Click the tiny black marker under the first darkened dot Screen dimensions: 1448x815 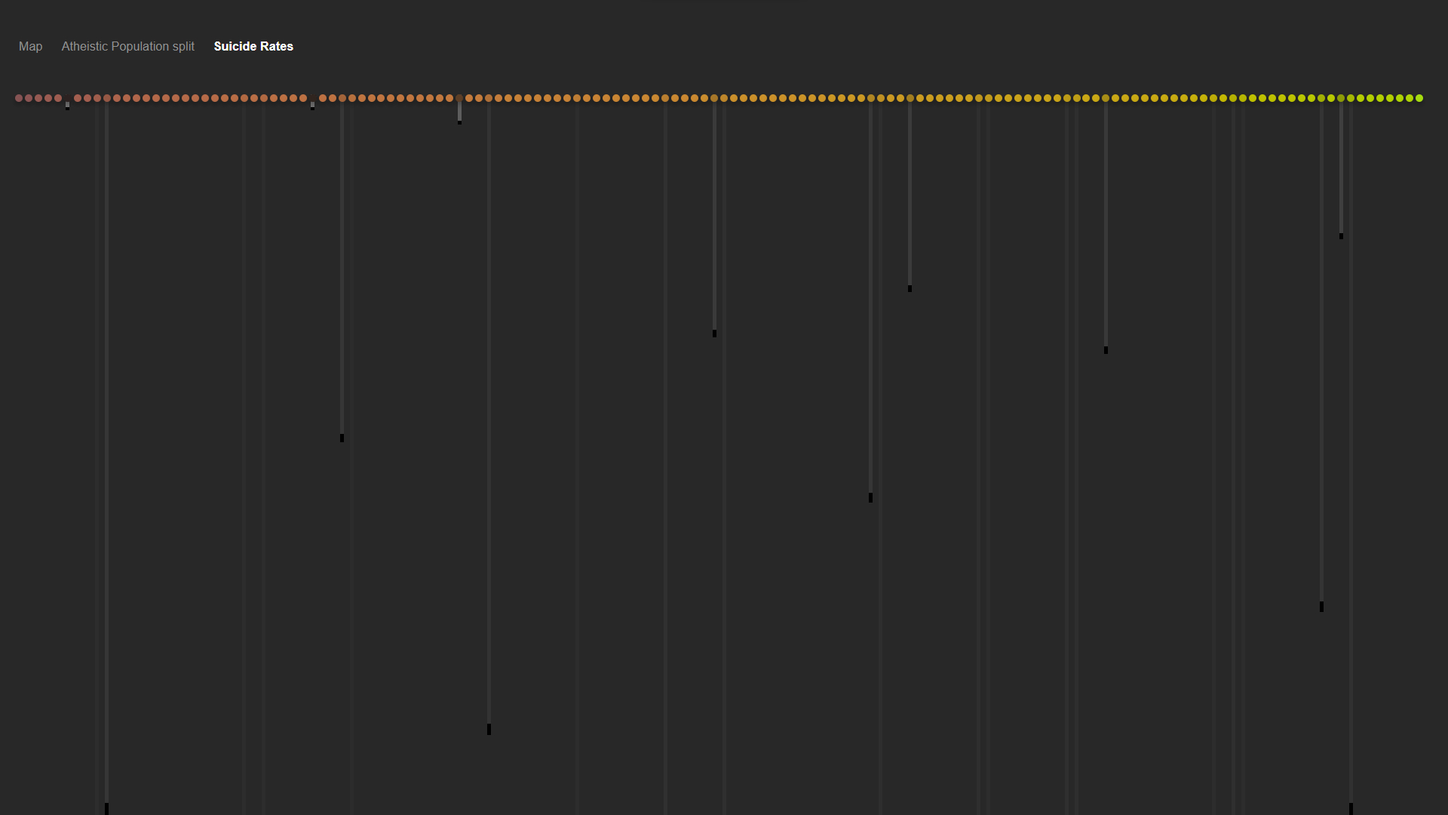(x=68, y=107)
